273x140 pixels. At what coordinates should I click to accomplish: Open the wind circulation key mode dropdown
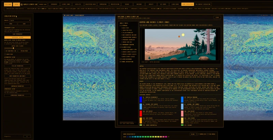pos(193,134)
